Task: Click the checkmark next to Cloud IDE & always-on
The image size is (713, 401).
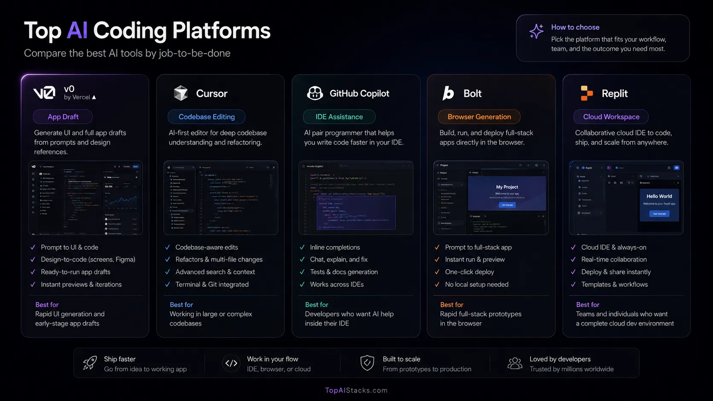Action: point(573,247)
